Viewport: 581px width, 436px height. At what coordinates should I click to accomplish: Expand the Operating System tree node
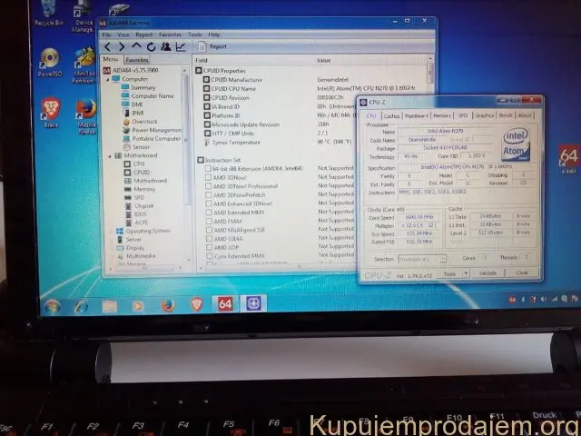click(x=111, y=231)
